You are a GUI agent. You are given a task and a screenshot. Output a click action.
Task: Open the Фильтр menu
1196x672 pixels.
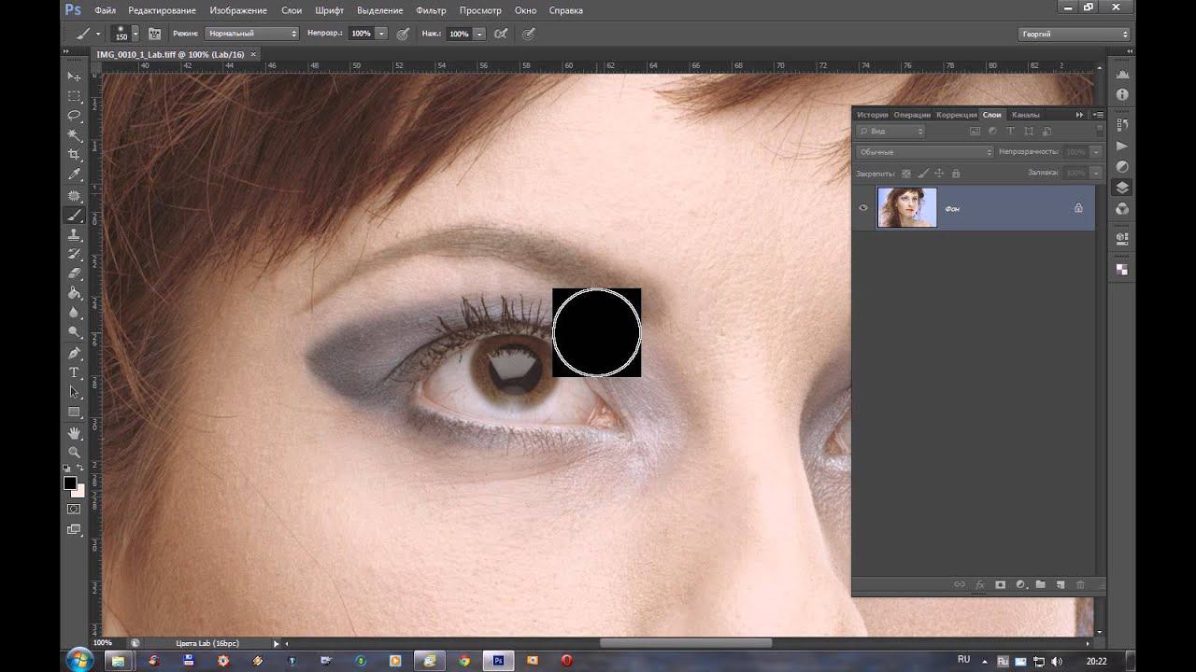431,10
